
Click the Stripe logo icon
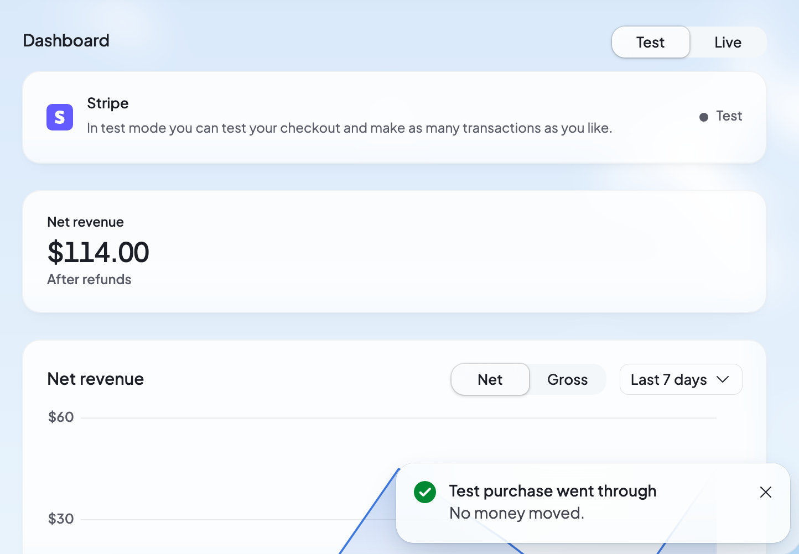(60, 117)
